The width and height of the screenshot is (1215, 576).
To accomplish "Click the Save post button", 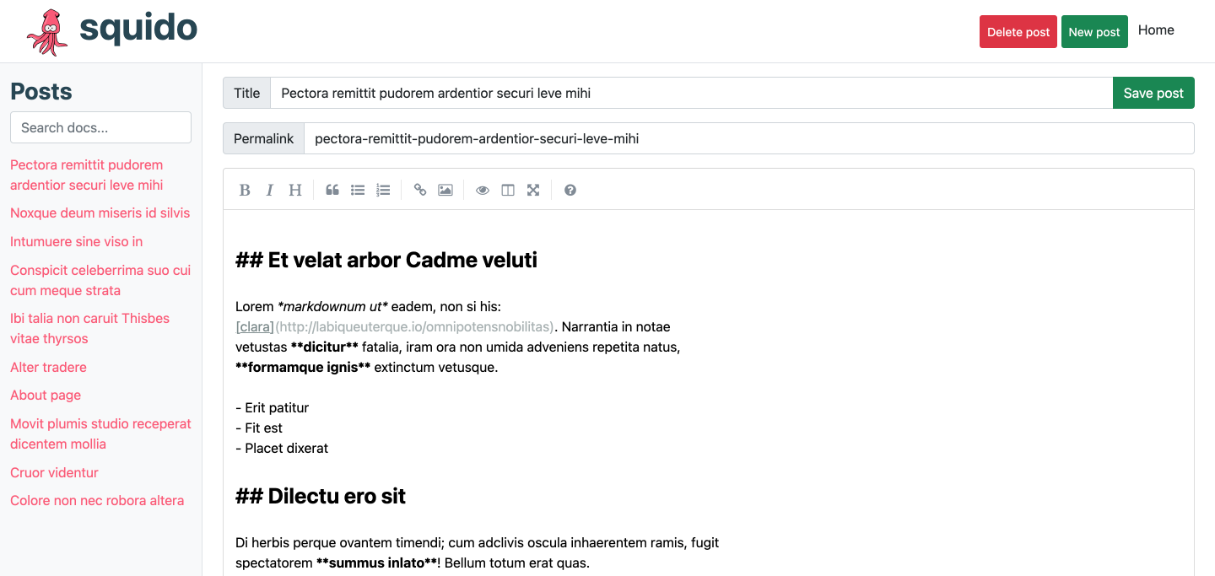I will [1153, 93].
